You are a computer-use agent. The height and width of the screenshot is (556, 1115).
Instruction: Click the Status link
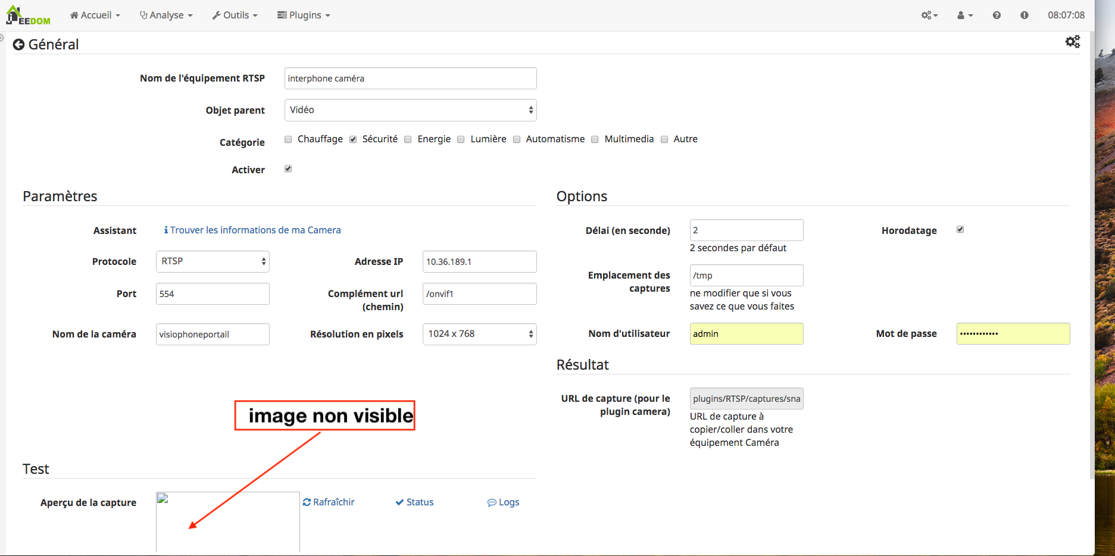pyautogui.click(x=415, y=502)
